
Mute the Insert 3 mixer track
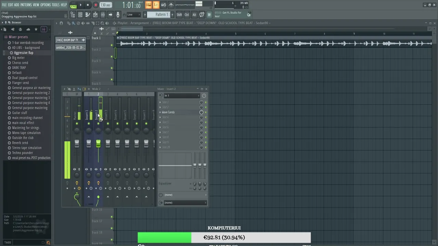pyautogui.click(x=108, y=124)
